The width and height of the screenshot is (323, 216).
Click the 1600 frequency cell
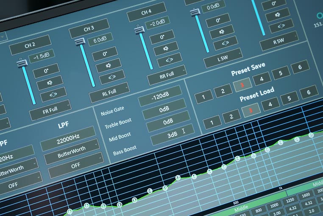(x=306, y=195)
